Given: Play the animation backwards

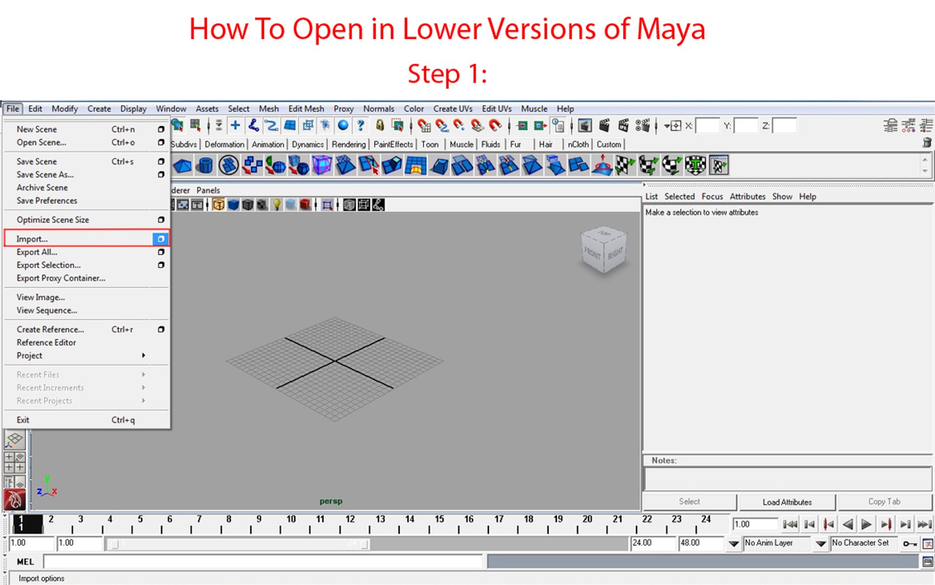Looking at the screenshot, I should tap(848, 524).
